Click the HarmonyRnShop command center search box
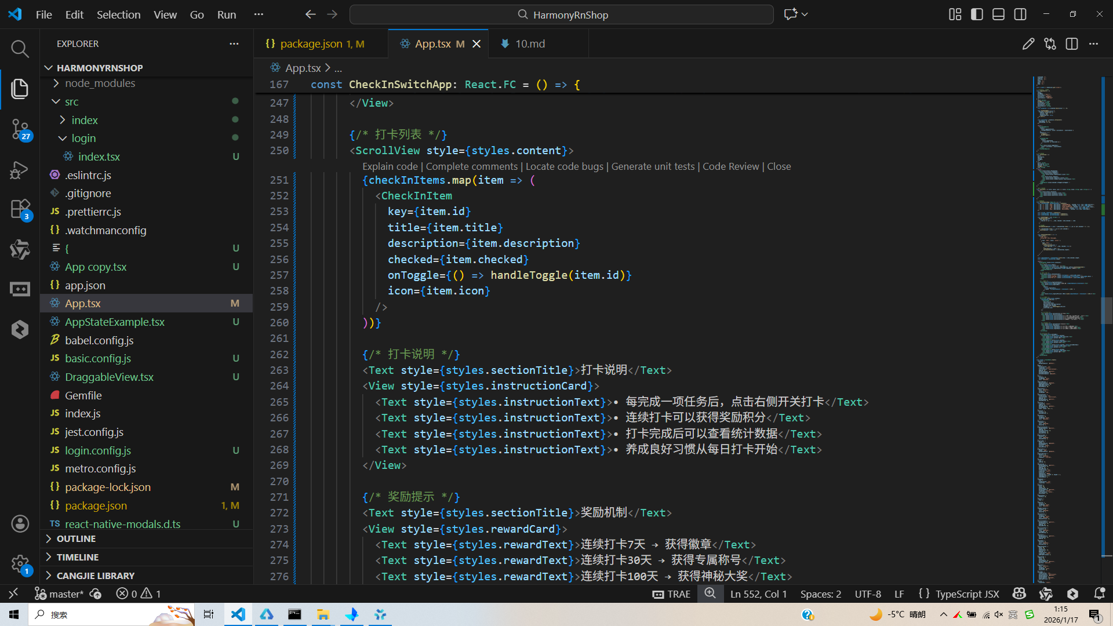 561,14
